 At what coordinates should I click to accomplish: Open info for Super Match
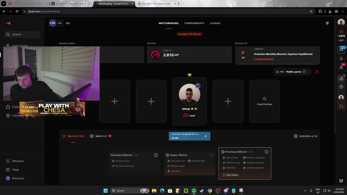(x=211, y=155)
